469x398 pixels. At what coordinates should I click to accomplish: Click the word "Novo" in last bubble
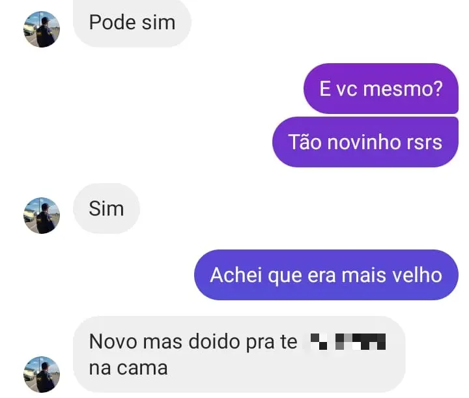coord(113,341)
